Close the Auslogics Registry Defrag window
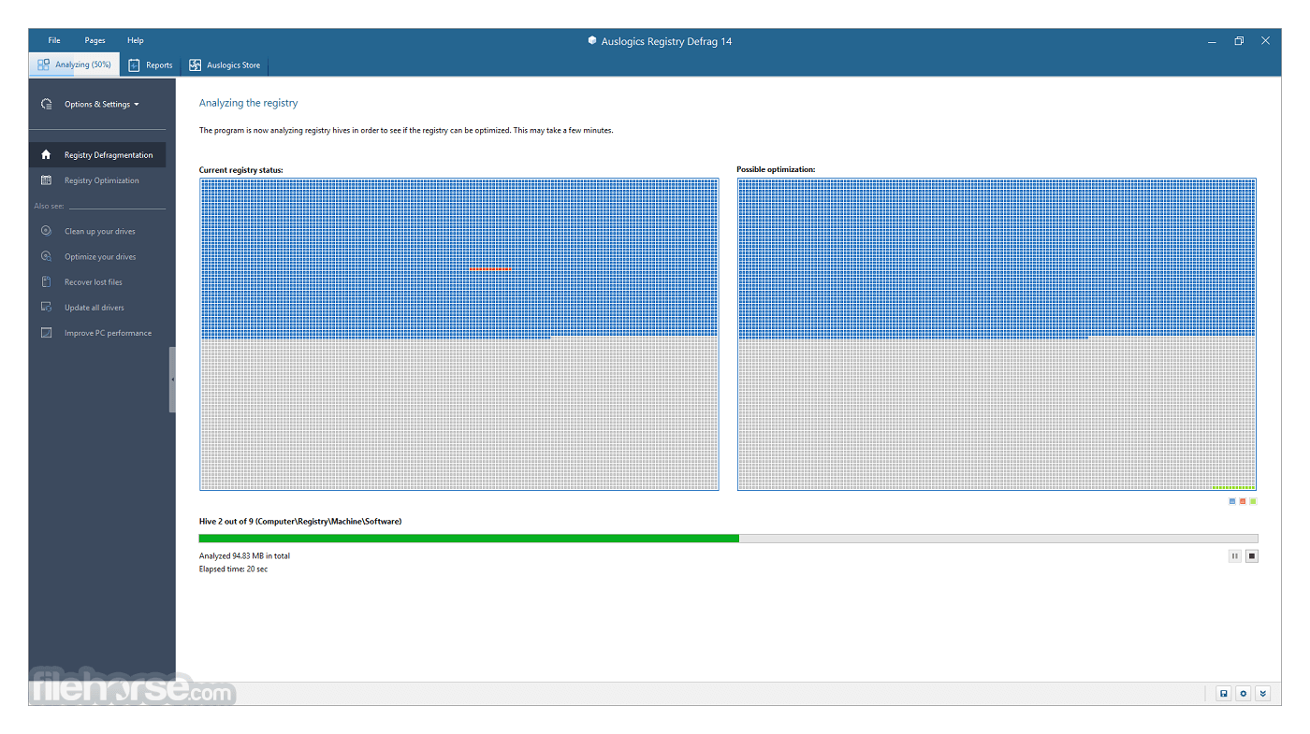 pos(1265,41)
